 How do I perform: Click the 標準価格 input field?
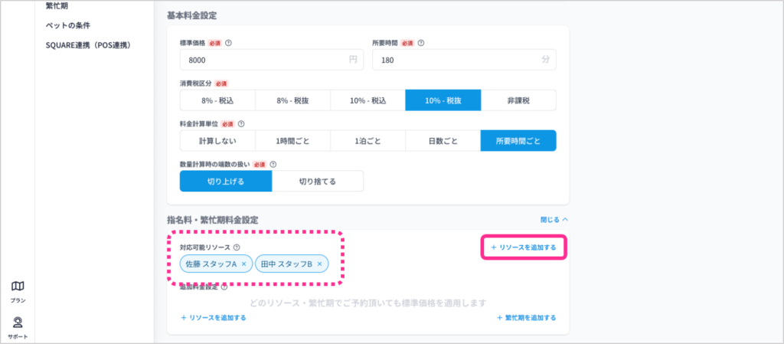(x=260, y=60)
